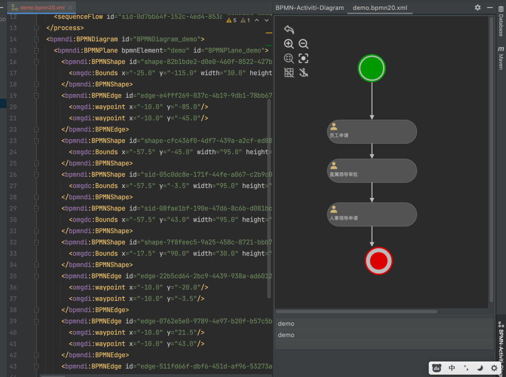This screenshot has width=506, height=377.
Task: Click the 5 warnings indicator
Action: (x=231, y=20)
